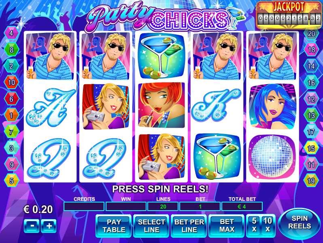Open the Pay Table

click(113, 226)
